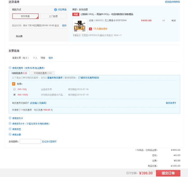This screenshot has height=177, width=188.
Task: Click 修改 link next to delivery time
Action: (64, 26)
